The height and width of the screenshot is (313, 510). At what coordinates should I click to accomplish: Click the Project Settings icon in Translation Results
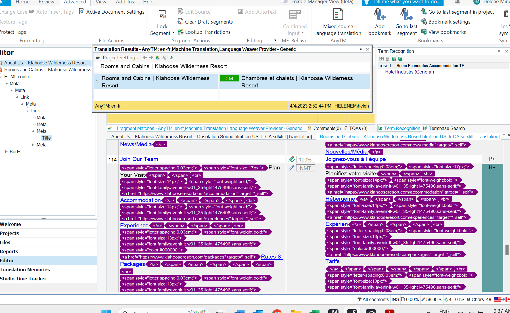(98, 58)
